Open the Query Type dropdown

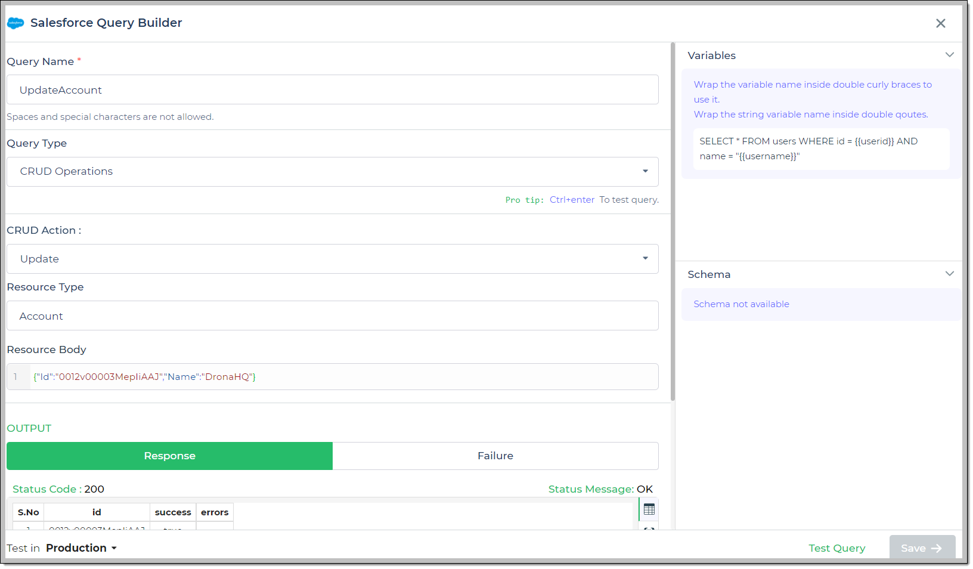333,172
